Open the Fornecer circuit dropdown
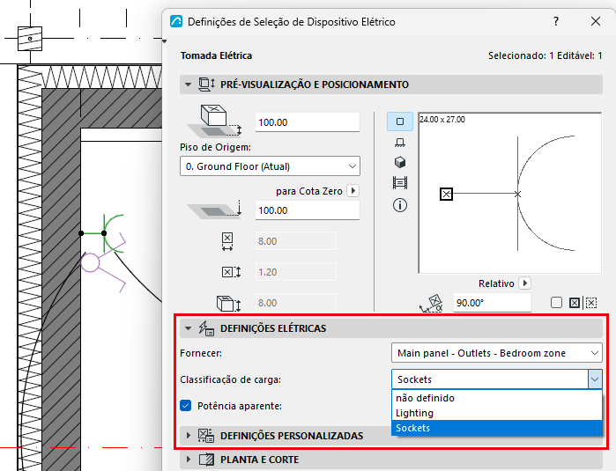Image resolution: width=616 pixels, height=471 pixels. coord(496,353)
